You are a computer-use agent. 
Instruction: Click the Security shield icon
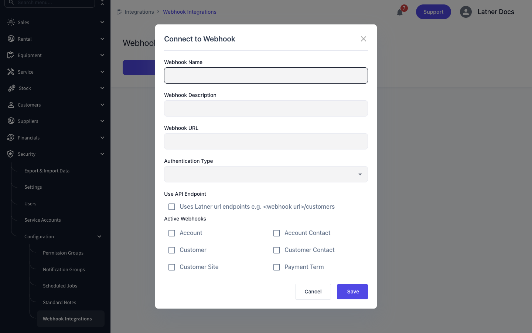click(x=11, y=154)
